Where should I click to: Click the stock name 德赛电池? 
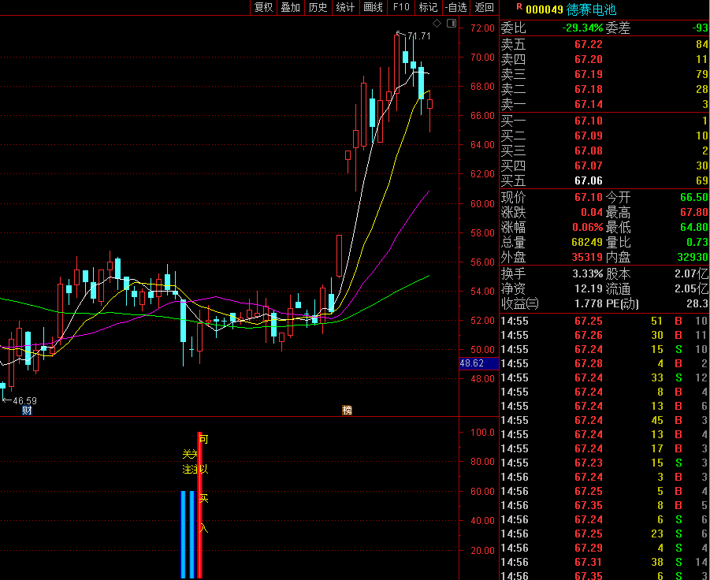tap(591, 9)
